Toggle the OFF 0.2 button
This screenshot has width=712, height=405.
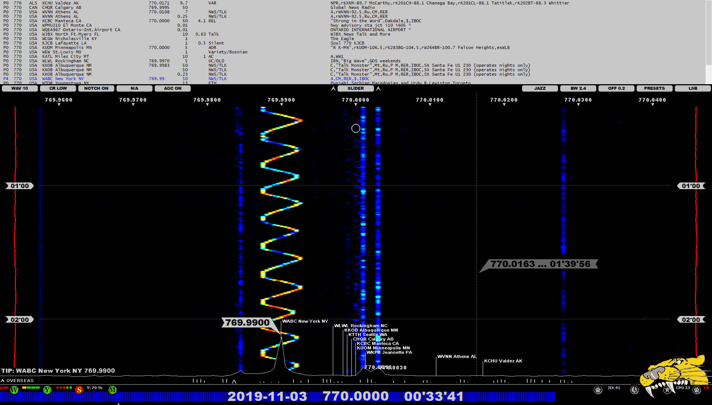tap(616, 88)
